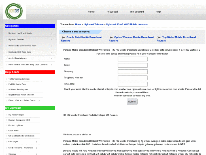The width and height of the screenshot is (206, 155).
Task: Click bullet icon beside Quote Form
Action: [6, 131]
